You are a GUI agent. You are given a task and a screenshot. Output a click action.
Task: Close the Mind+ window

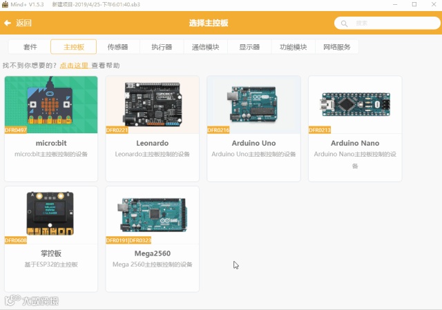click(x=434, y=4)
